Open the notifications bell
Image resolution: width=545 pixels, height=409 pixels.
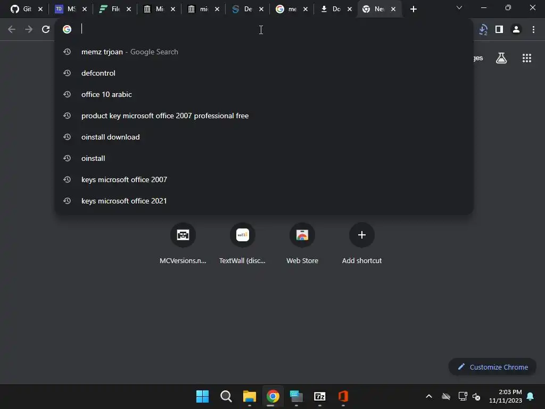pyautogui.click(x=531, y=396)
